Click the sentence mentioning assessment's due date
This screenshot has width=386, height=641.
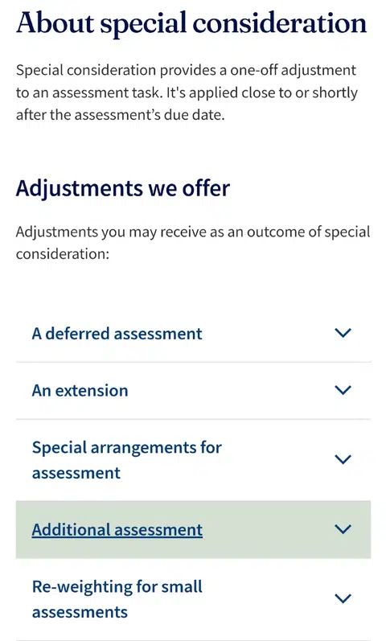click(x=187, y=104)
